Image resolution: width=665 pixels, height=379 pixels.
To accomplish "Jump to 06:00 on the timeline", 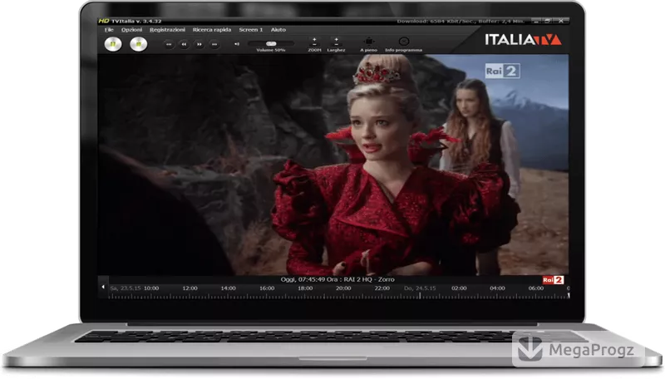I will (x=535, y=288).
